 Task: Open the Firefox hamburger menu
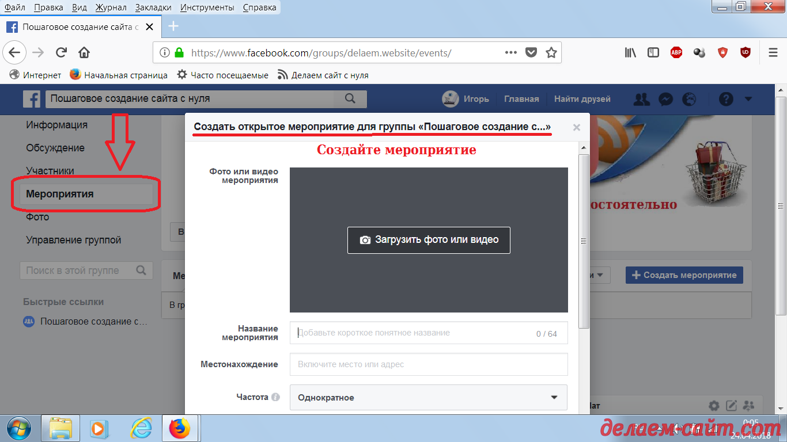(x=773, y=52)
